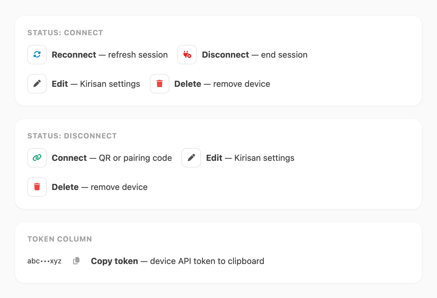Click the green Connect link icon

[x=37, y=158]
